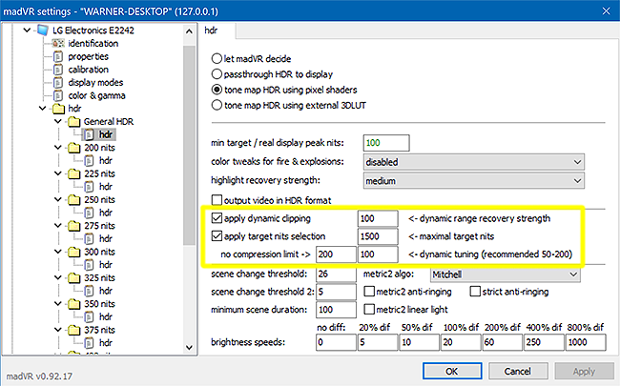The height and width of the screenshot is (386, 620).
Task: Click the identification page icon
Action: click(58, 43)
